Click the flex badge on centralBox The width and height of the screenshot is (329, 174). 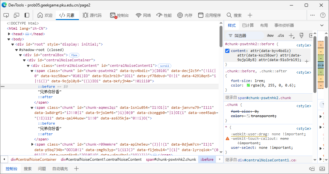click(74, 55)
